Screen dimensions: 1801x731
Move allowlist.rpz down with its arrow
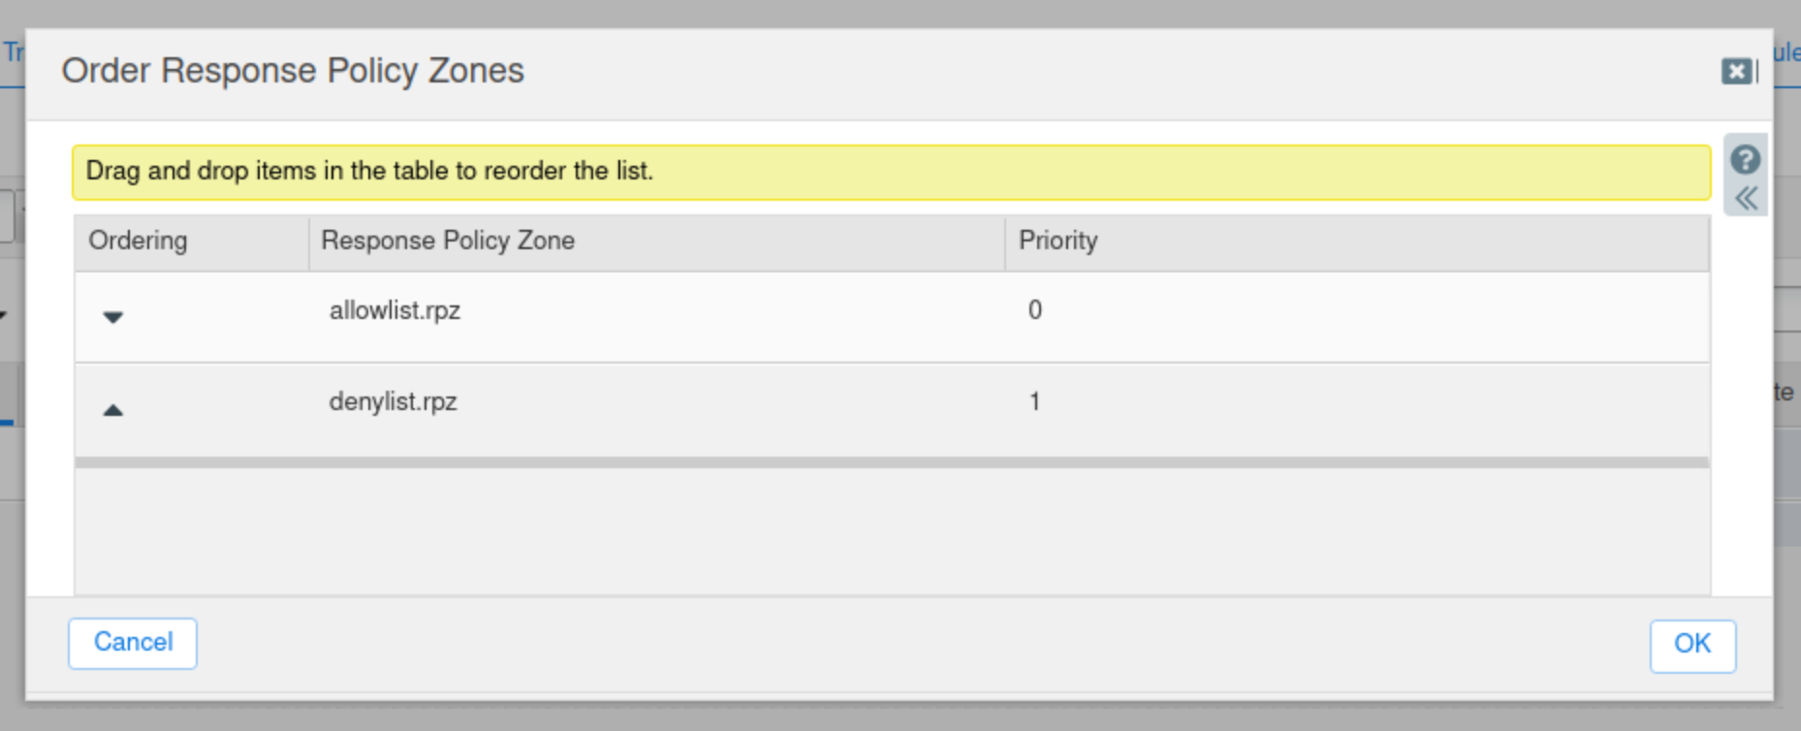(x=113, y=317)
